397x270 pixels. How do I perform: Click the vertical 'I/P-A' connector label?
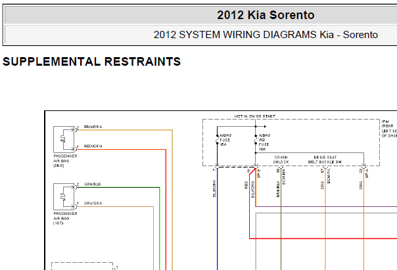(367, 173)
